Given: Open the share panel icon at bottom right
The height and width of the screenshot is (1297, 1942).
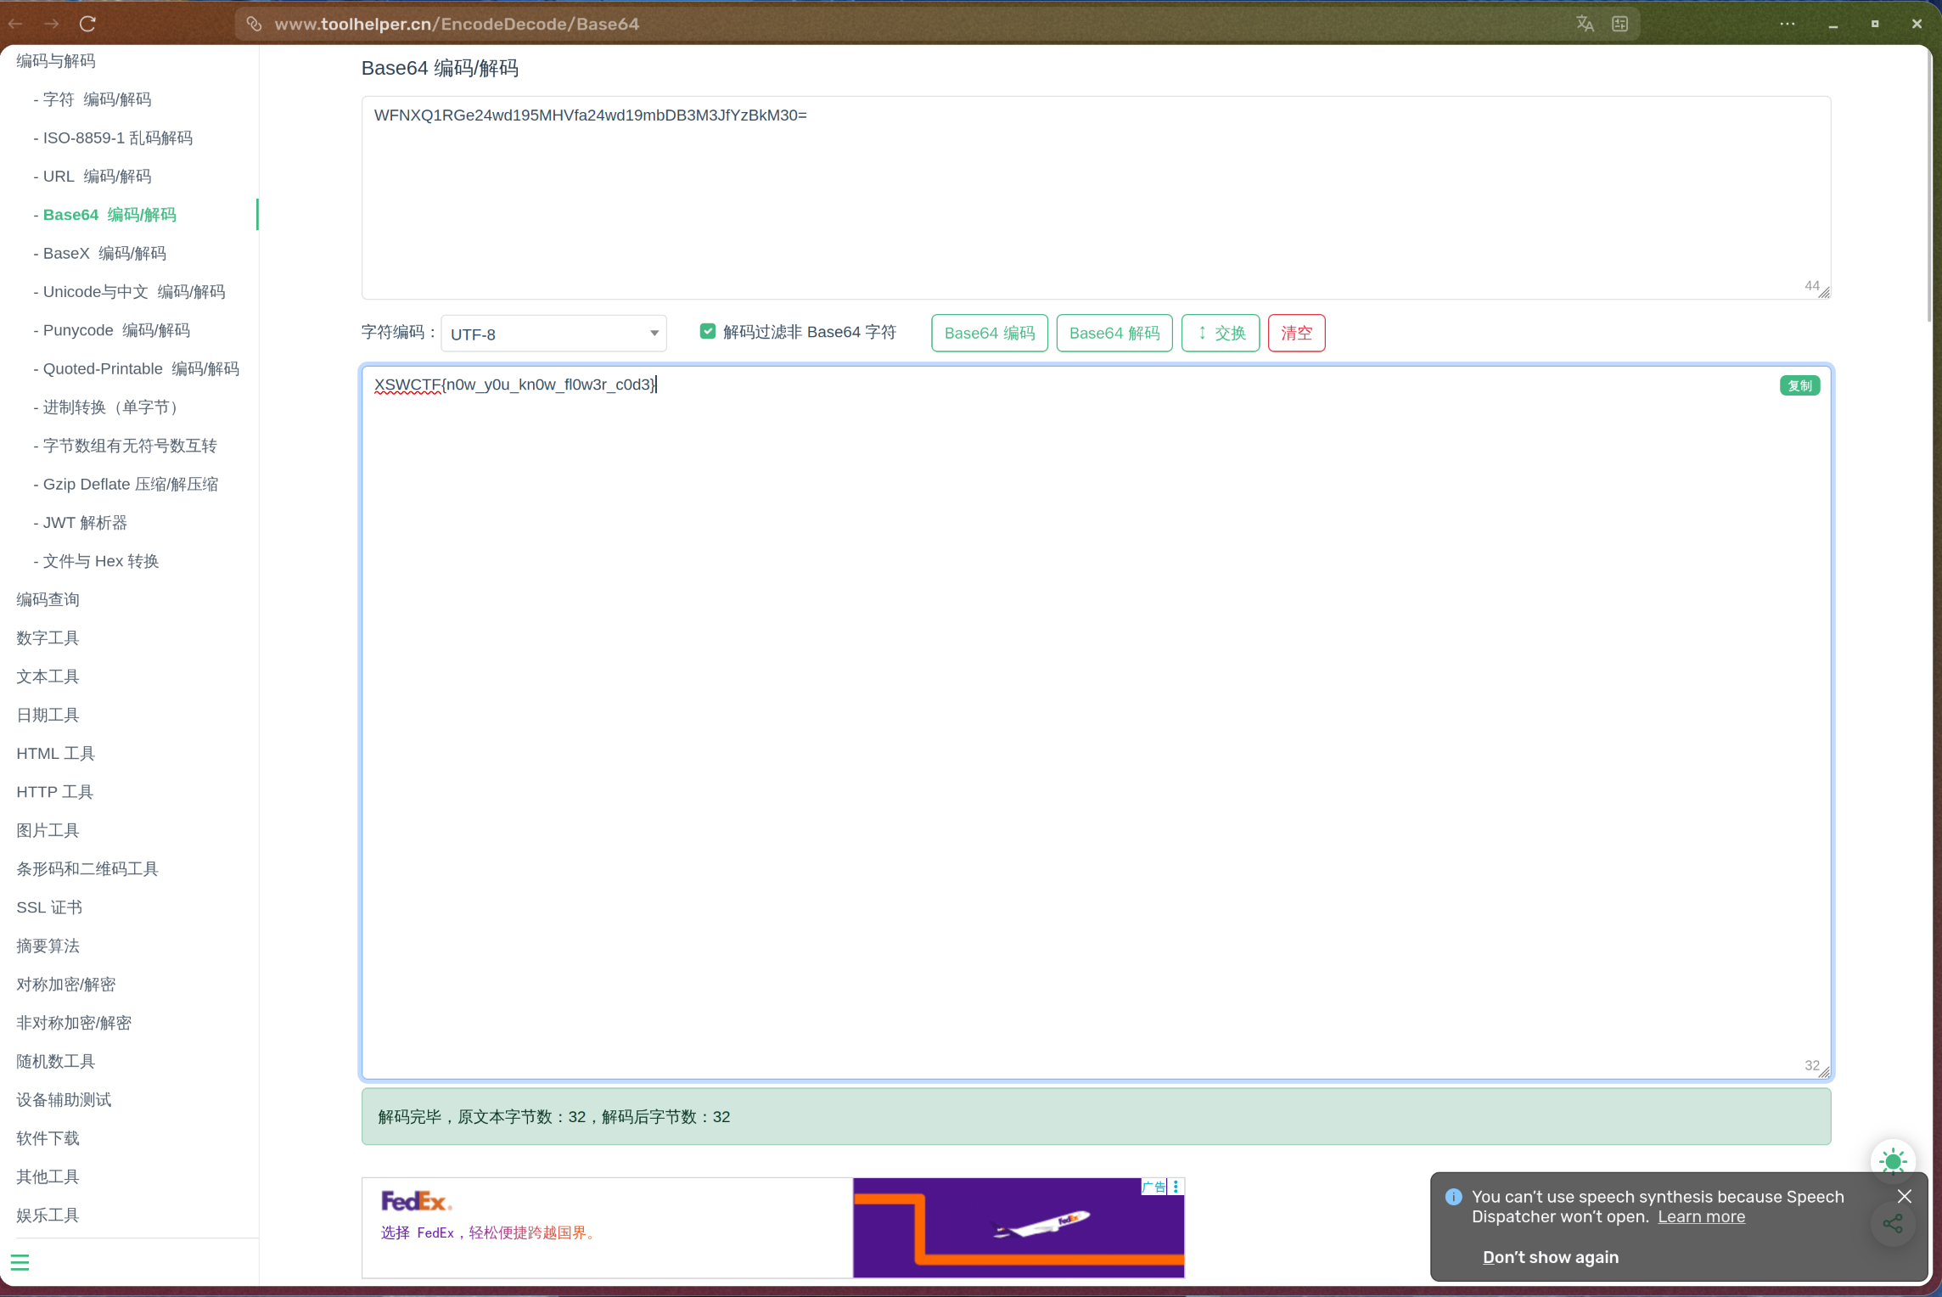Looking at the screenshot, I should [1894, 1225].
